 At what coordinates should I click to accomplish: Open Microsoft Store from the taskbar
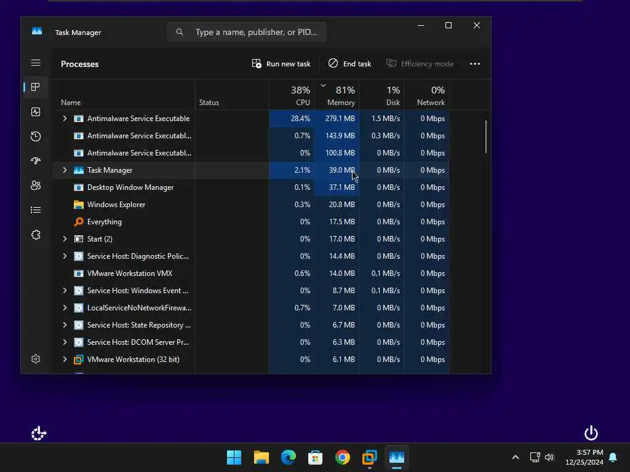point(316,457)
